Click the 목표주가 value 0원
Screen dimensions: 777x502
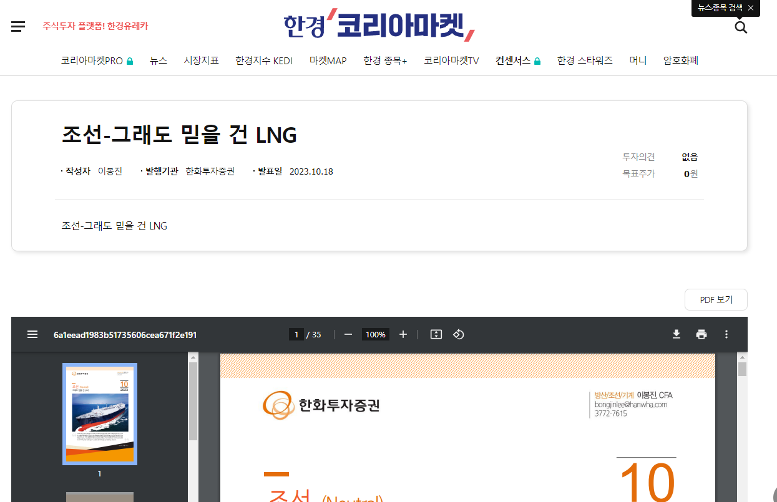pos(691,174)
